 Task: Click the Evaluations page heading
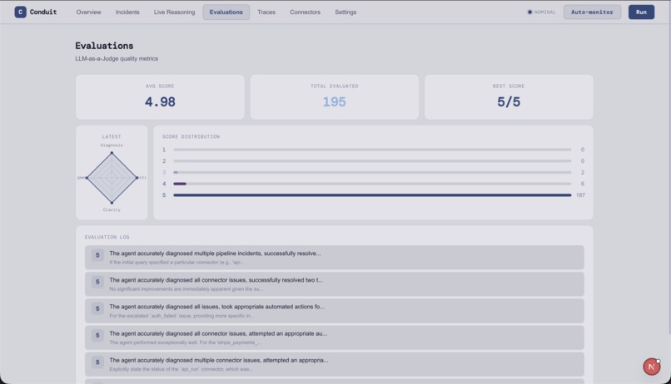(104, 46)
